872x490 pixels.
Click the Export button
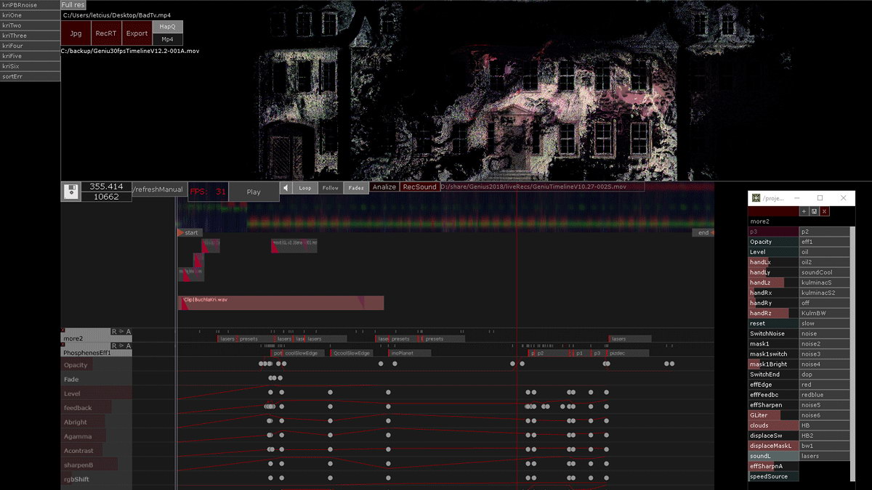137,33
